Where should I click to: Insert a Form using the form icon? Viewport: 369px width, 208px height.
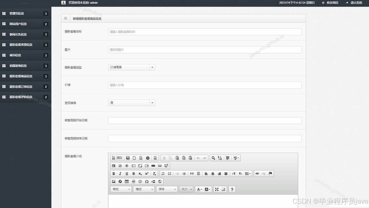pos(114,166)
